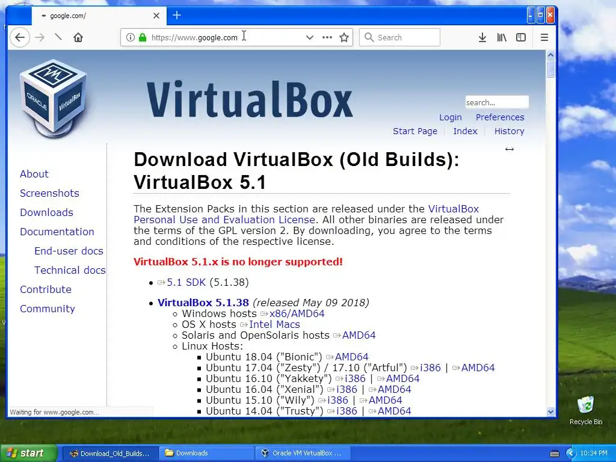616x462 pixels.
Task: Open Downloads in the left sidebar
Action: (46, 212)
